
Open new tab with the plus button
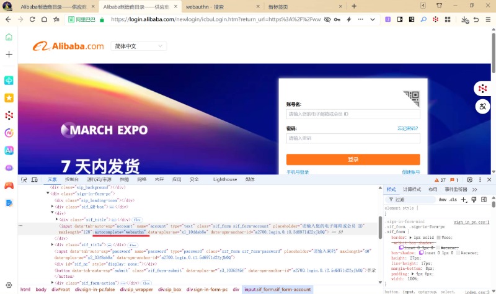pyautogui.click(x=354, y=6)
